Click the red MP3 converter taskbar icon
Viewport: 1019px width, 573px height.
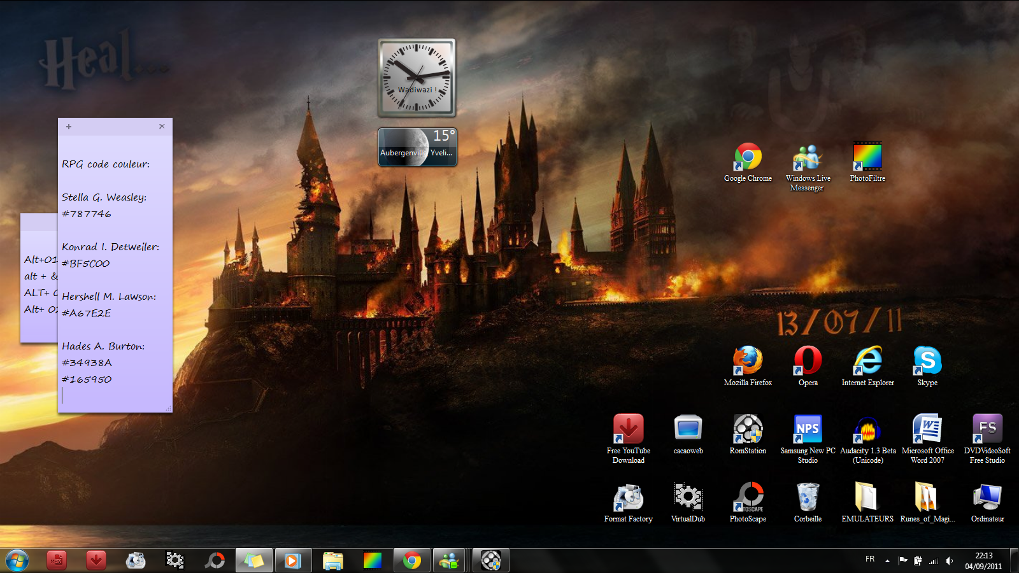[57, 560]
